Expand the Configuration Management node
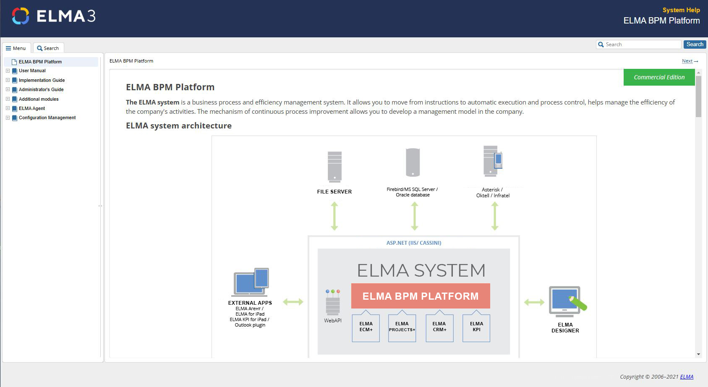The width and height of the screenshot is (708, 387). click(x=8, y=118)
